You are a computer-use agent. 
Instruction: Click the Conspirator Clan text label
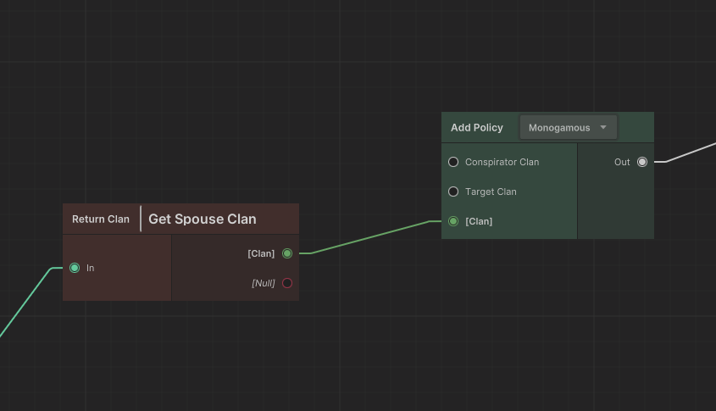pyautogui.click(x=502, y=162)
